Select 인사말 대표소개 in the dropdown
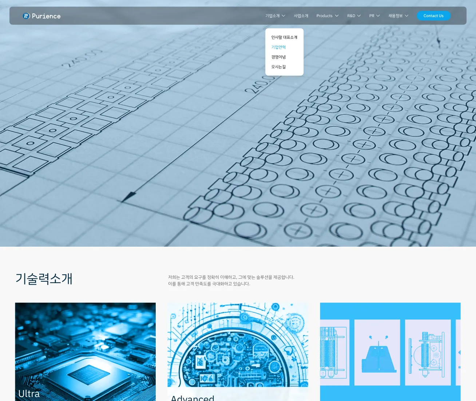Screen dimensions: 476x401 (x=284, y=37)
